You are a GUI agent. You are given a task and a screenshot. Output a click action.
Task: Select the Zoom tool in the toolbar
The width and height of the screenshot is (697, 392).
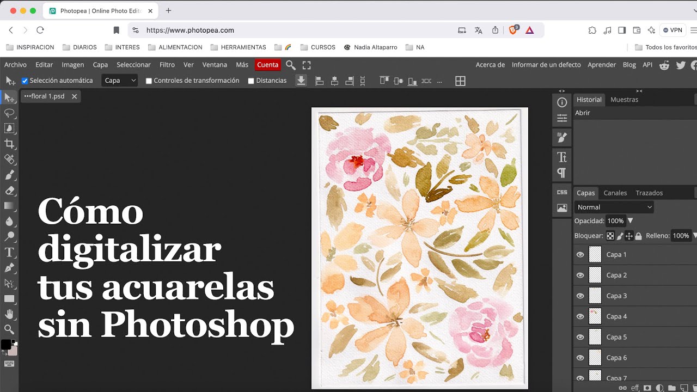(9, 329)
